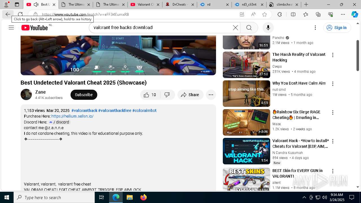361x203 pixels.
Task: Open Zane channel avatar
Action: [26, 94]
